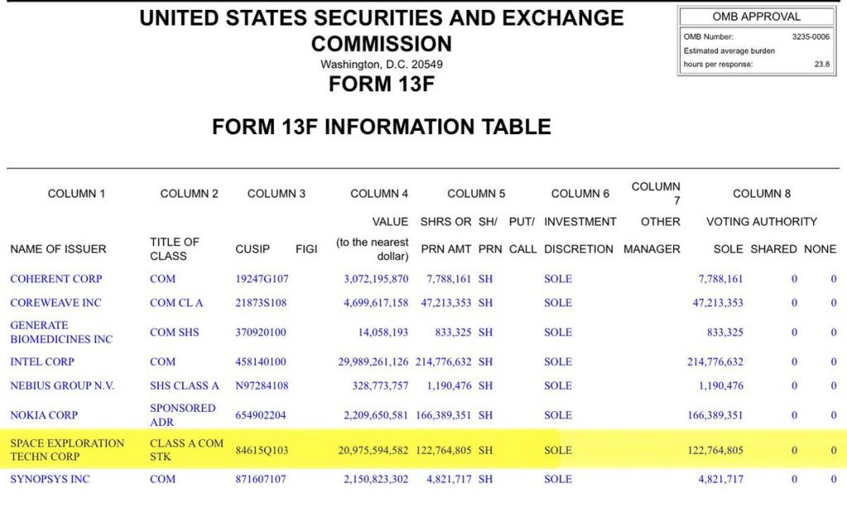Select Synopsys value 2,150,823,302

[x=376, y=479]
